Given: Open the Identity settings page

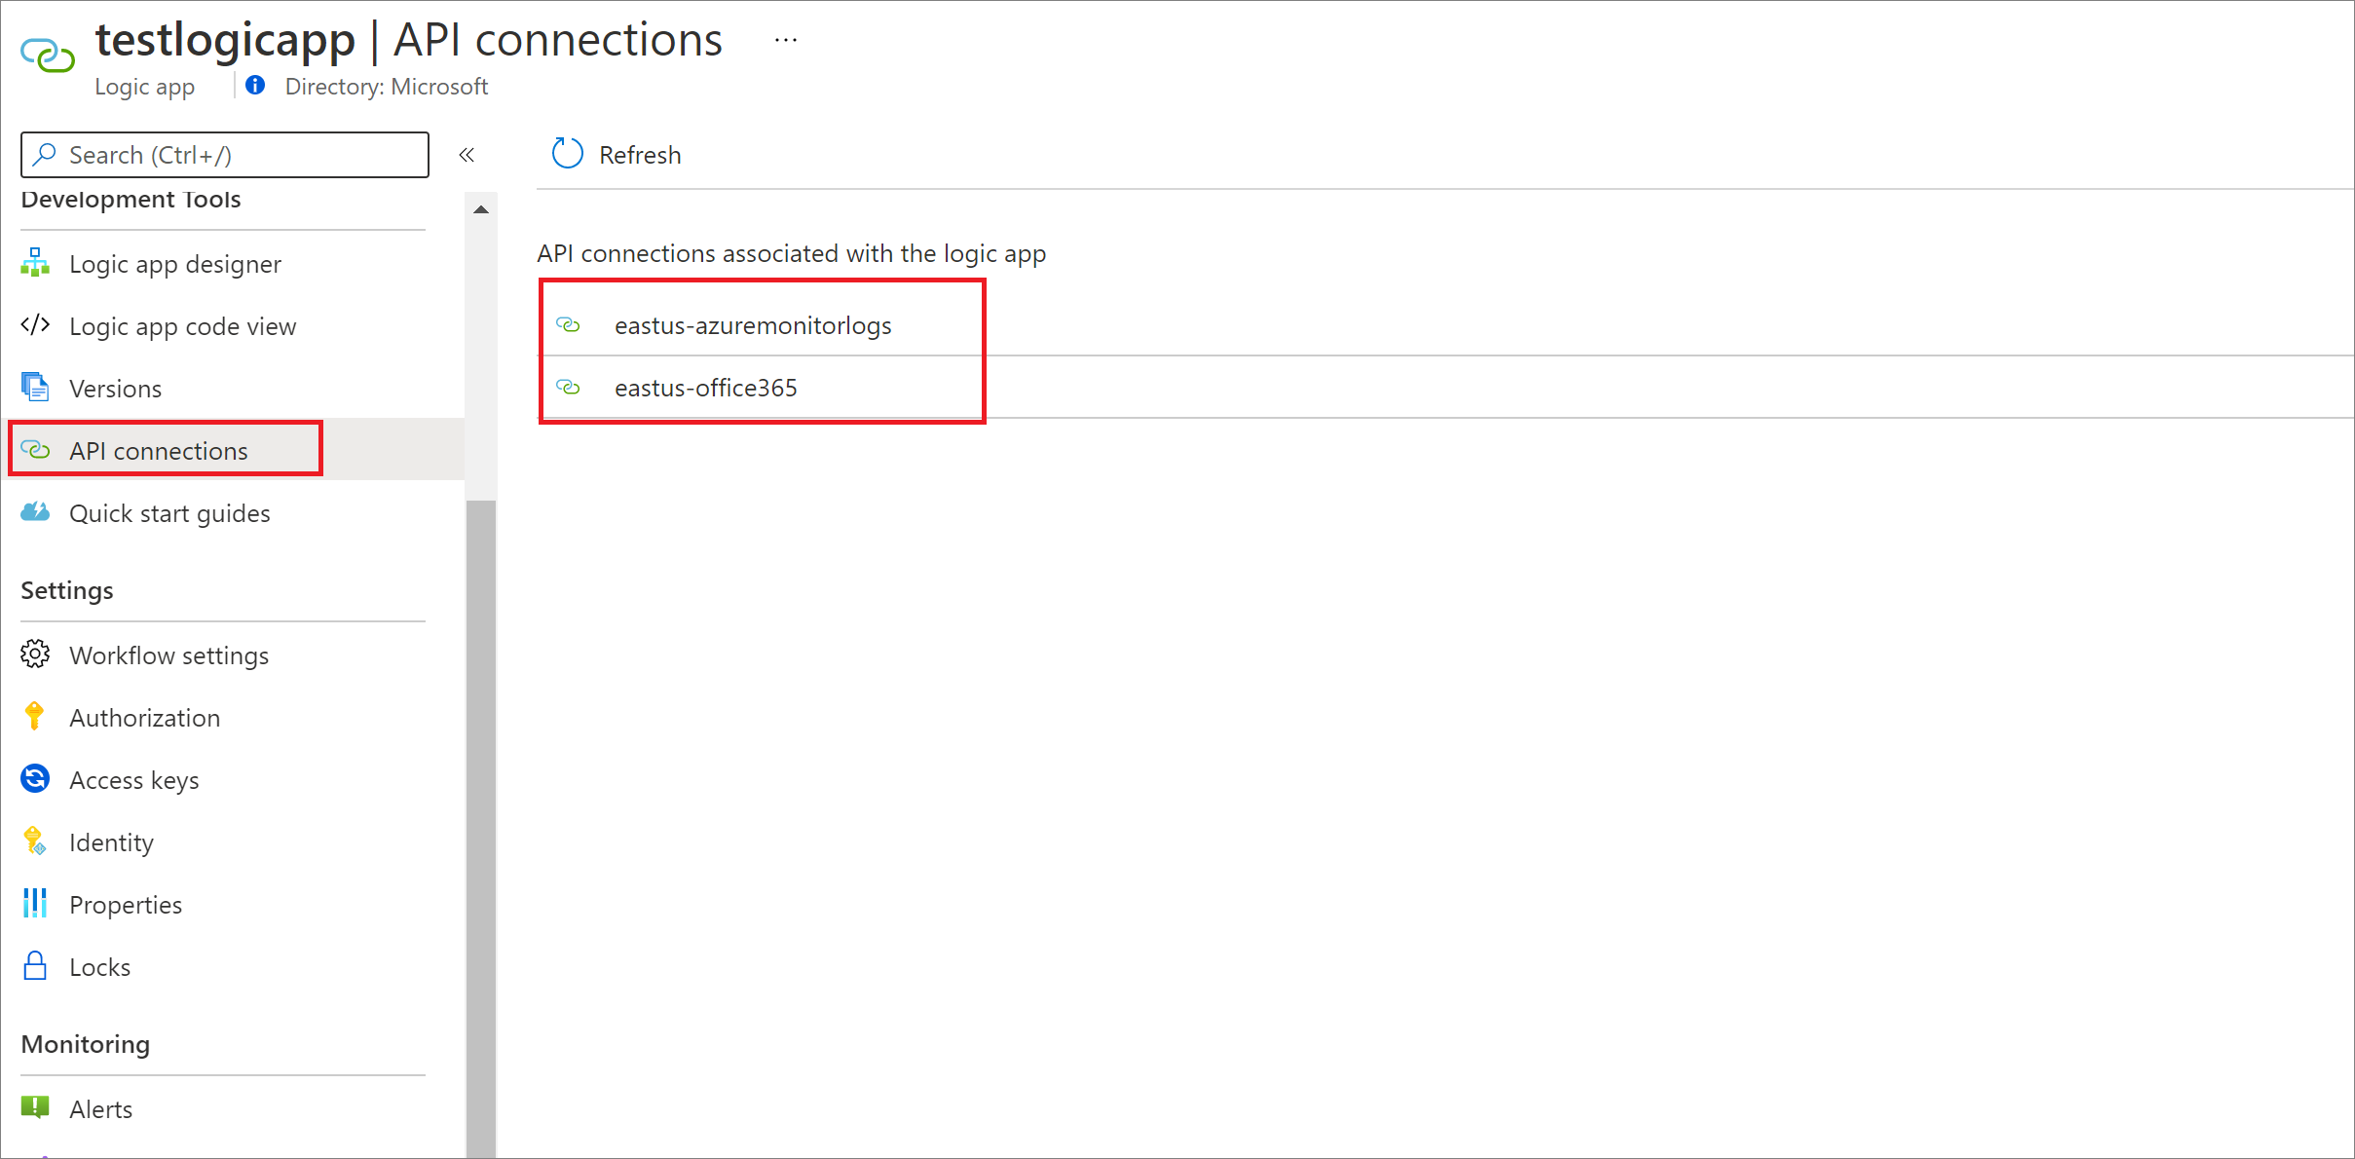Looking at the screenshot, I should [x=111, y=841].
